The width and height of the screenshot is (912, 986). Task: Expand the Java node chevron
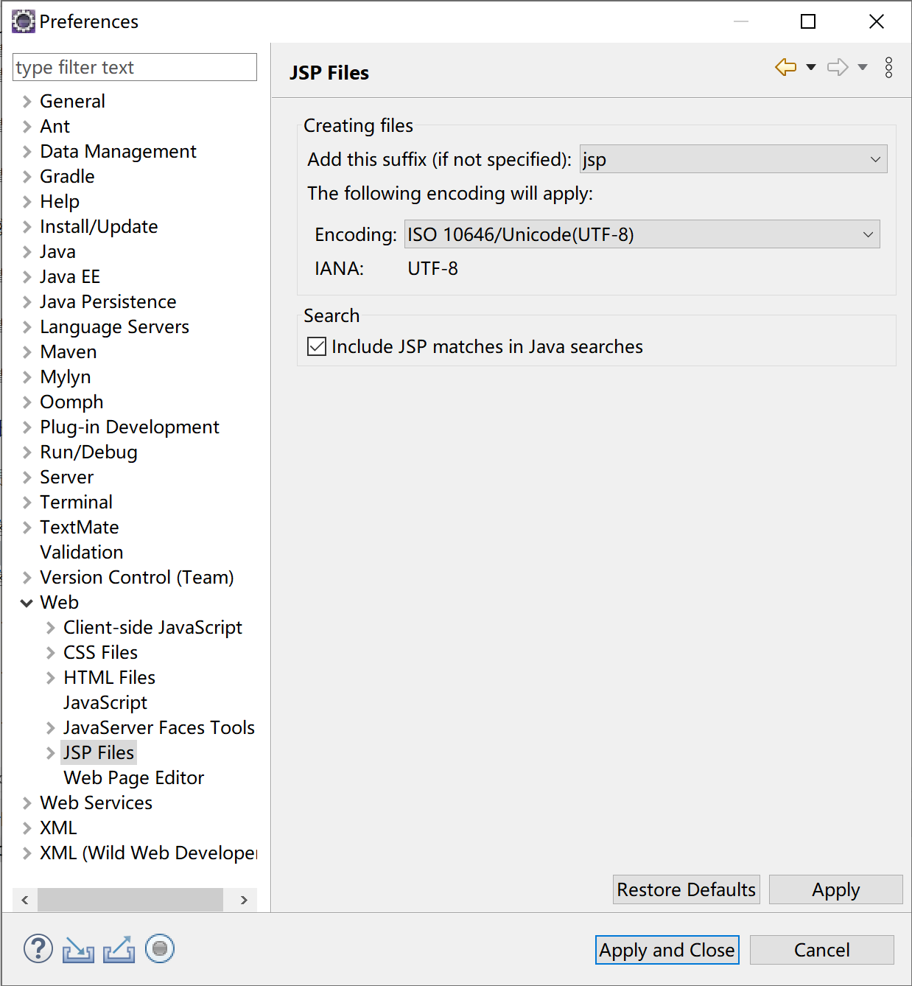tap(27, 251)
